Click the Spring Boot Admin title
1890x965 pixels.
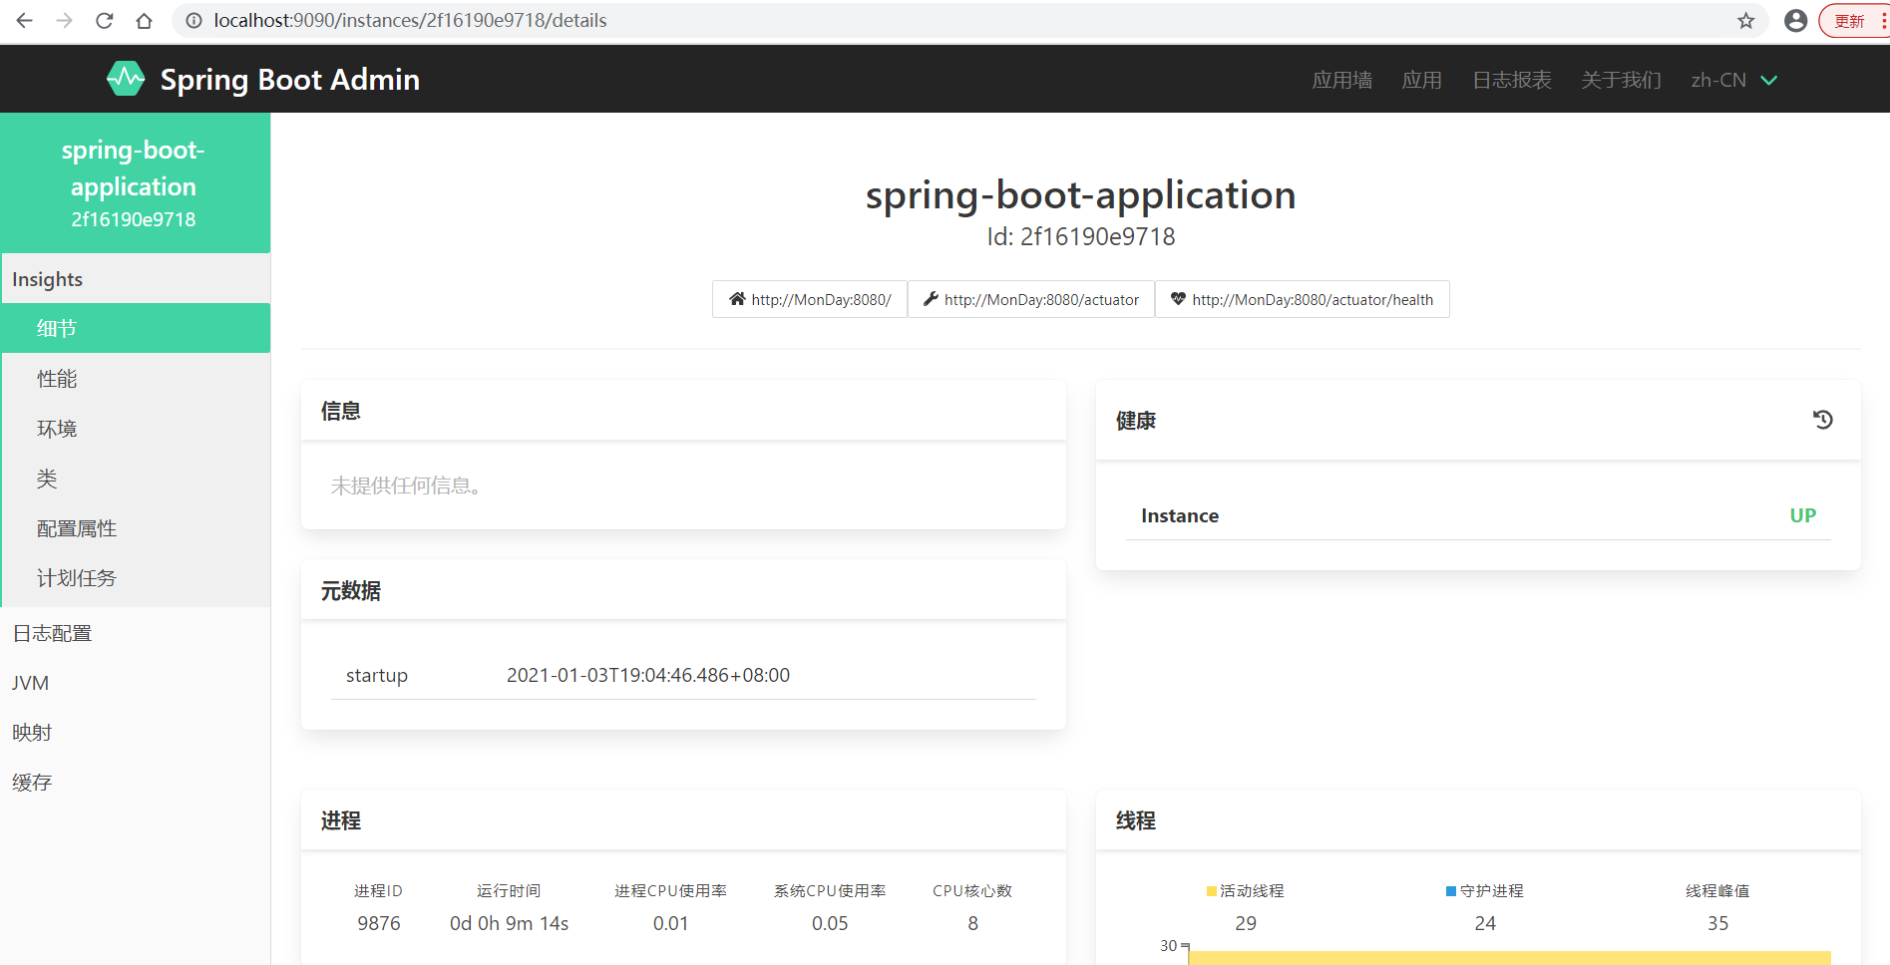pyautogui.click(x=290, y=80)
